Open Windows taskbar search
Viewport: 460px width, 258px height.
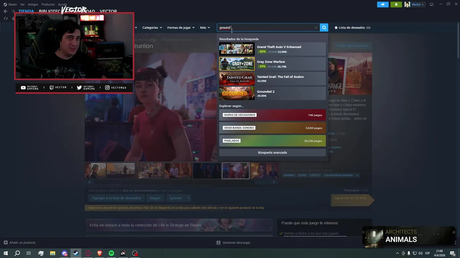(17, 253)
